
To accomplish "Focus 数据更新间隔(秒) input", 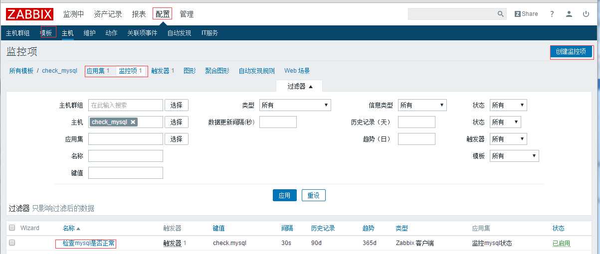I will tap(278, 122).
